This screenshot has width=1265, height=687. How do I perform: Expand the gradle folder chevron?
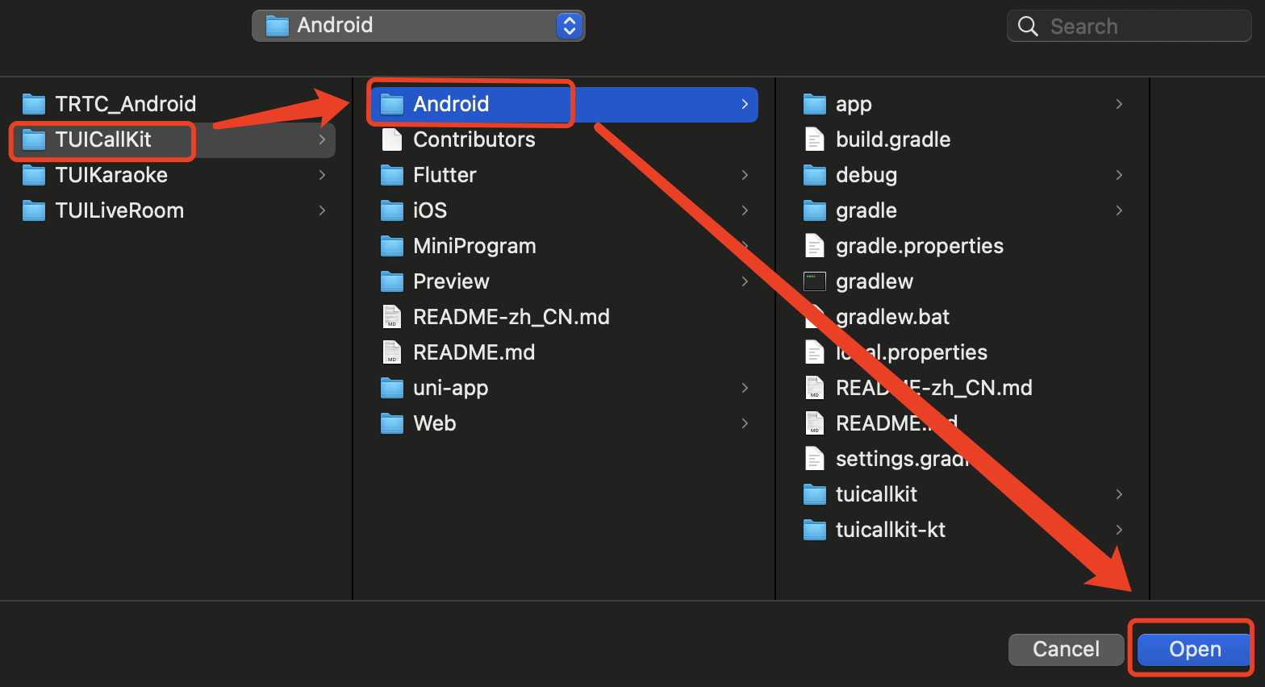tap(1119, 210)
